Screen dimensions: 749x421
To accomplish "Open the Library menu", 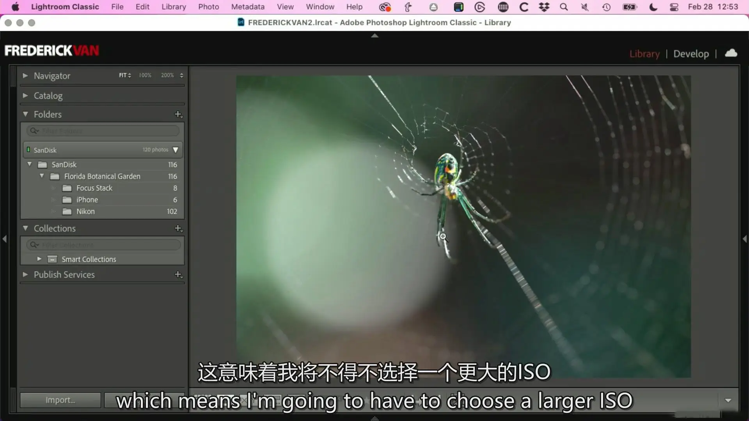I will point(174,7).
